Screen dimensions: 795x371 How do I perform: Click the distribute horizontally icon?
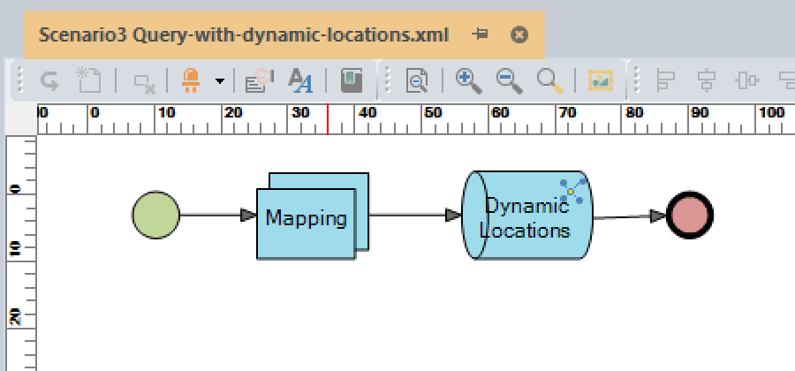pos(746,81)
